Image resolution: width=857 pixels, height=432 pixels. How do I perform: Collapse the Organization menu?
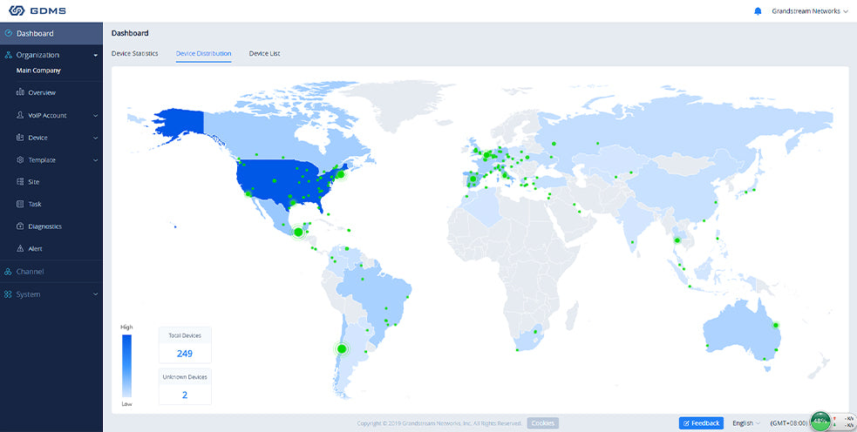click(x=96, y=55)
